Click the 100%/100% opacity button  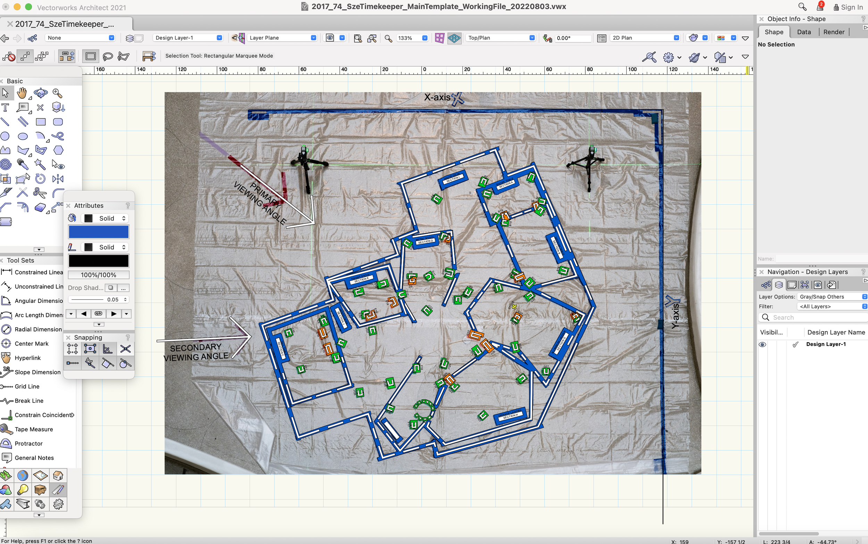click(x=99, y=275)
